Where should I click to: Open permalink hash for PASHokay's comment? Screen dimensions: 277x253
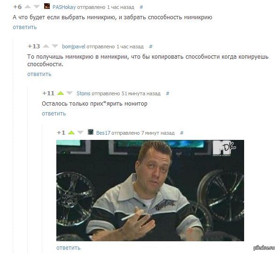pyautogui.click(x=141, y=7)
